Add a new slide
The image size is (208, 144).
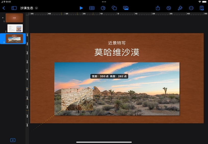pos(13,140)
